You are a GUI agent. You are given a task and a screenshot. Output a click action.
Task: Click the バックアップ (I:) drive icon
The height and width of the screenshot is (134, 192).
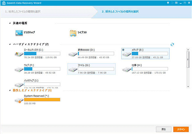click(x=19, y=85)
